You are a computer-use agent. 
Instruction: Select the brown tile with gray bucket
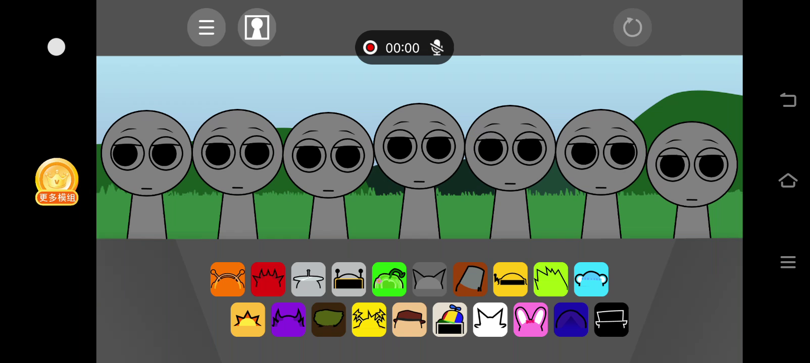click(x=470, y=279)
